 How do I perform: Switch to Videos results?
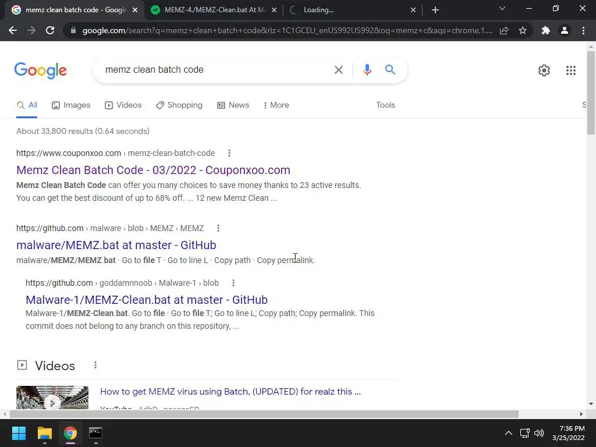coord(123,105)
